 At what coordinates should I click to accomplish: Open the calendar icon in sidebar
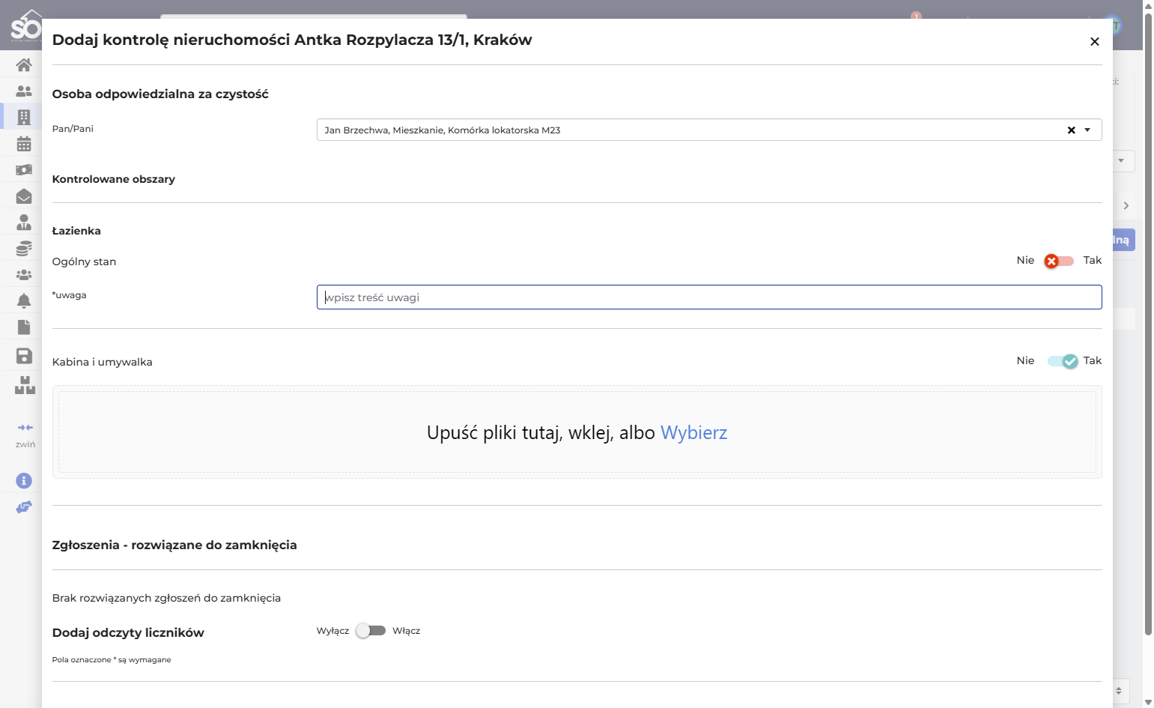[x=24, y=143]
